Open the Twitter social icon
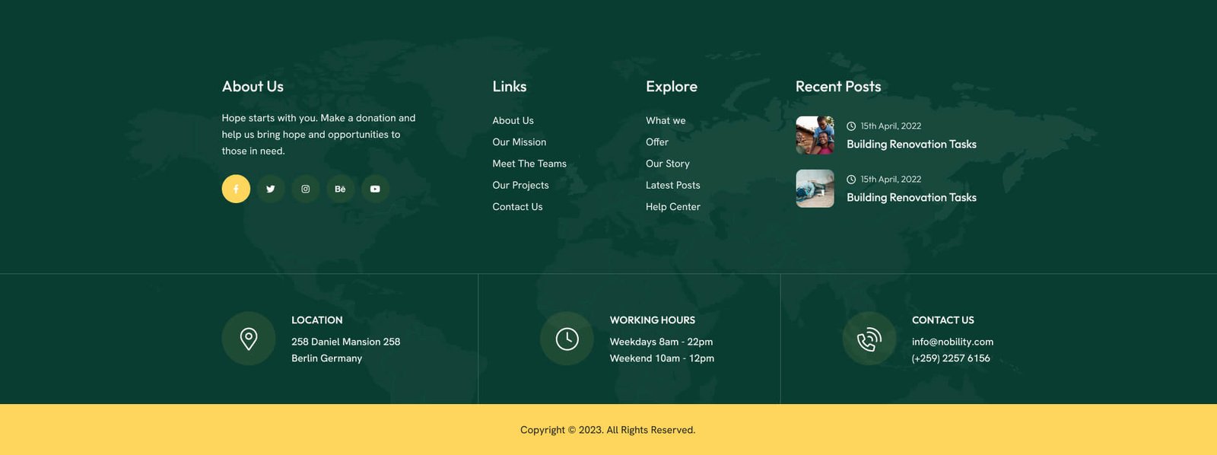 271,189
